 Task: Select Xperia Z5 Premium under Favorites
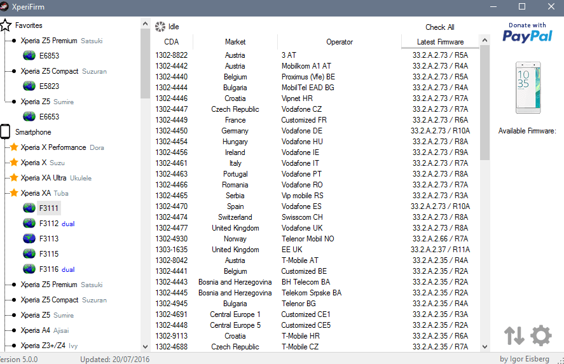click(62, 41)
